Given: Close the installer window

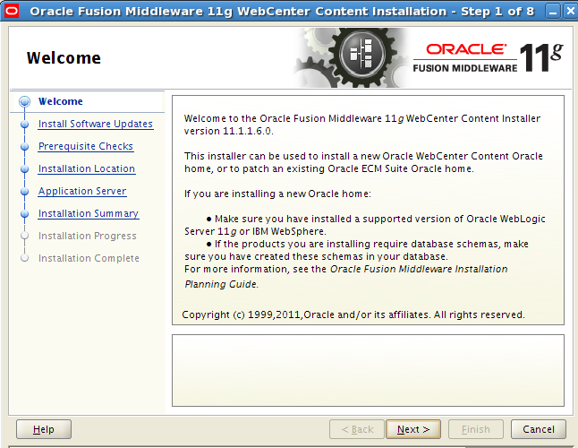Looking at the screenshot, I should click(570, 12).
